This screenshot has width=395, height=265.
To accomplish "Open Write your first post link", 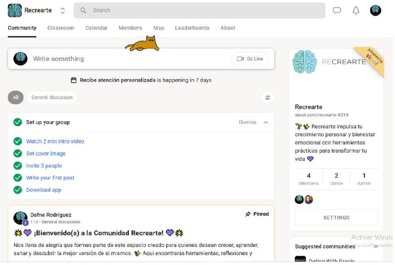I will 50,178.
